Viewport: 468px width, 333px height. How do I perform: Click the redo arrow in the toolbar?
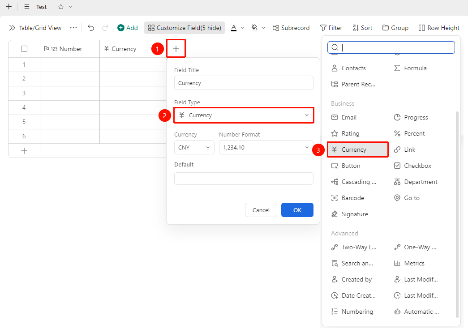point(105,28)
